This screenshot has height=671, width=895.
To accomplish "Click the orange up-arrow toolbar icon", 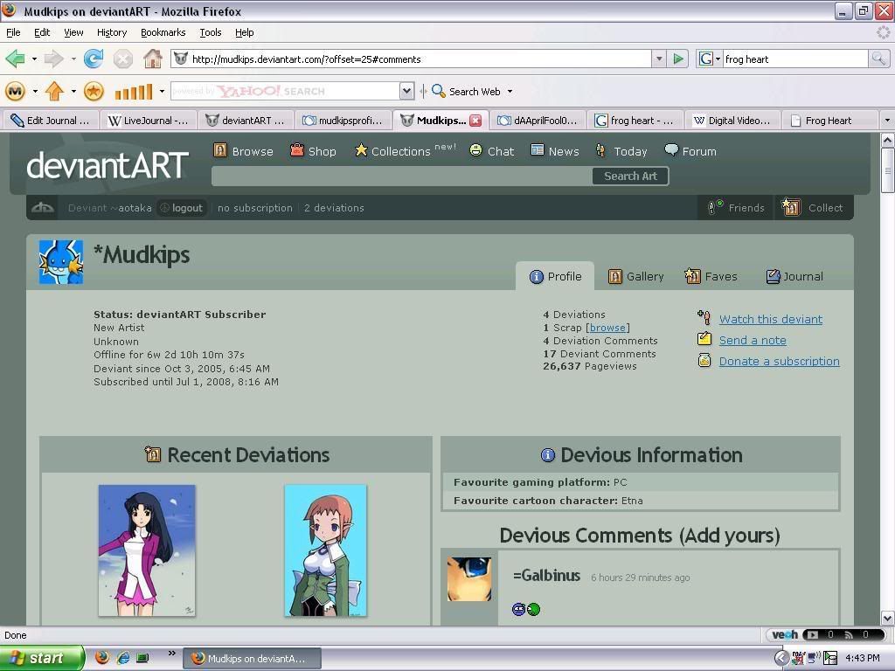I will pyautogui.click(x=54, y=91).
